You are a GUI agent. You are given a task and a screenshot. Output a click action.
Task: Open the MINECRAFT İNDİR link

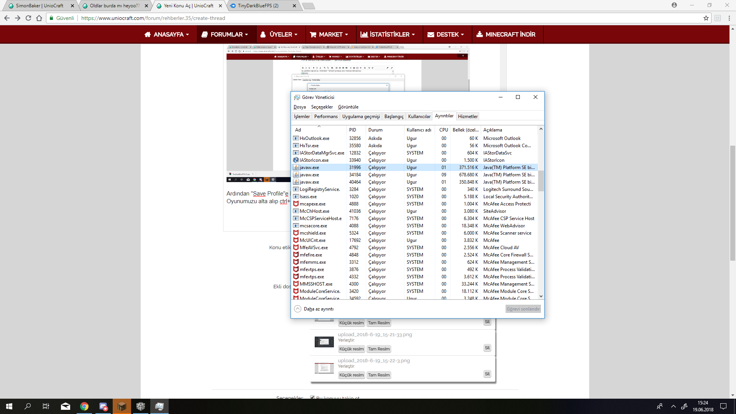click(506, 34)
